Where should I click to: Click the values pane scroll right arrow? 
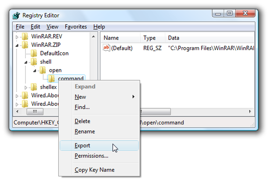tap(250, 112)
